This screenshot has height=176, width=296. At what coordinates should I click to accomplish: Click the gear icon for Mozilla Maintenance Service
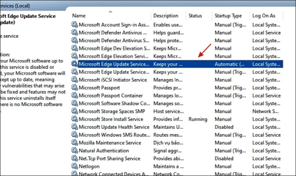coord(74,143)
